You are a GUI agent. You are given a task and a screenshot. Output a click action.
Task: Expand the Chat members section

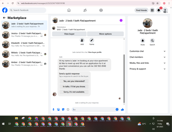click(148, 57)
